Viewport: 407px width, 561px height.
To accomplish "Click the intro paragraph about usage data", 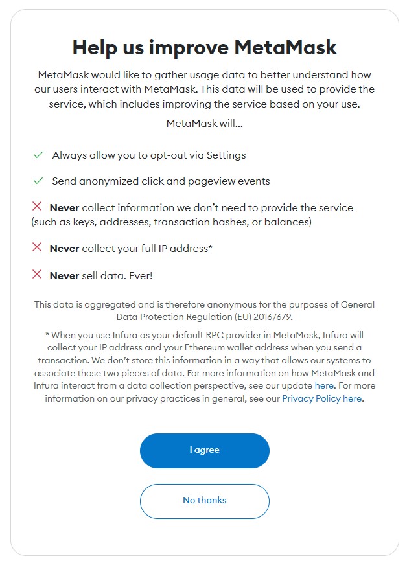I will tap(204, 89).
